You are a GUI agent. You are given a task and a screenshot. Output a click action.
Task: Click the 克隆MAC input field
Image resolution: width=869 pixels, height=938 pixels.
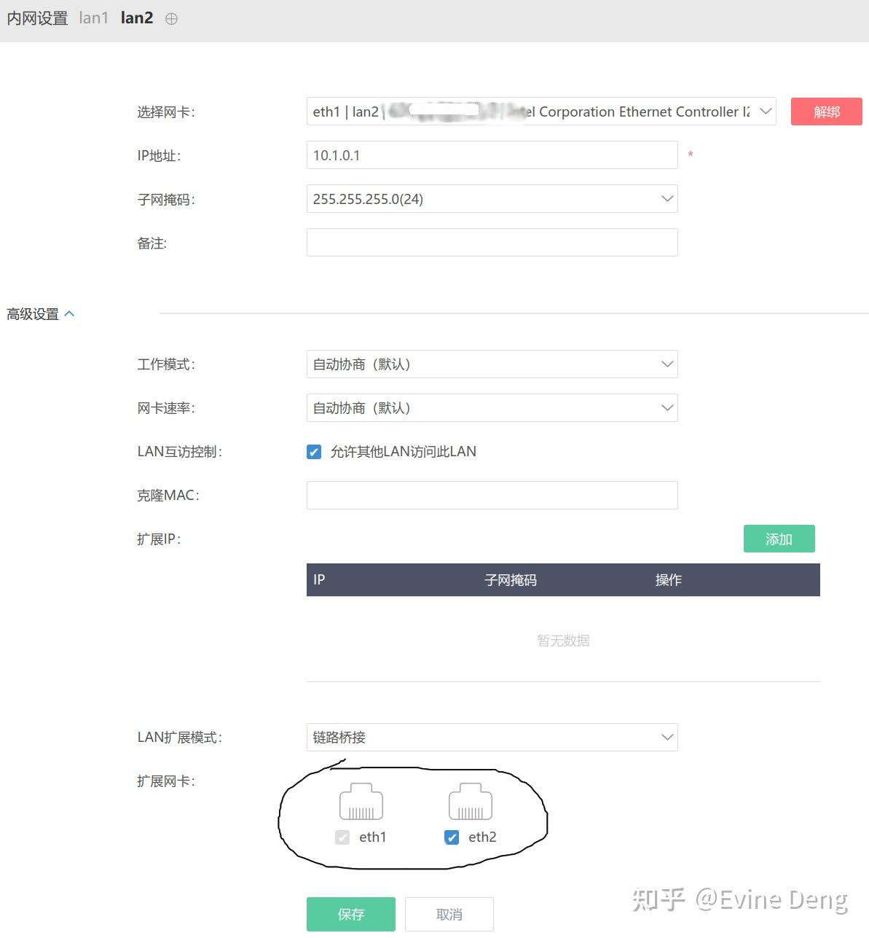[x=492, y=495]
